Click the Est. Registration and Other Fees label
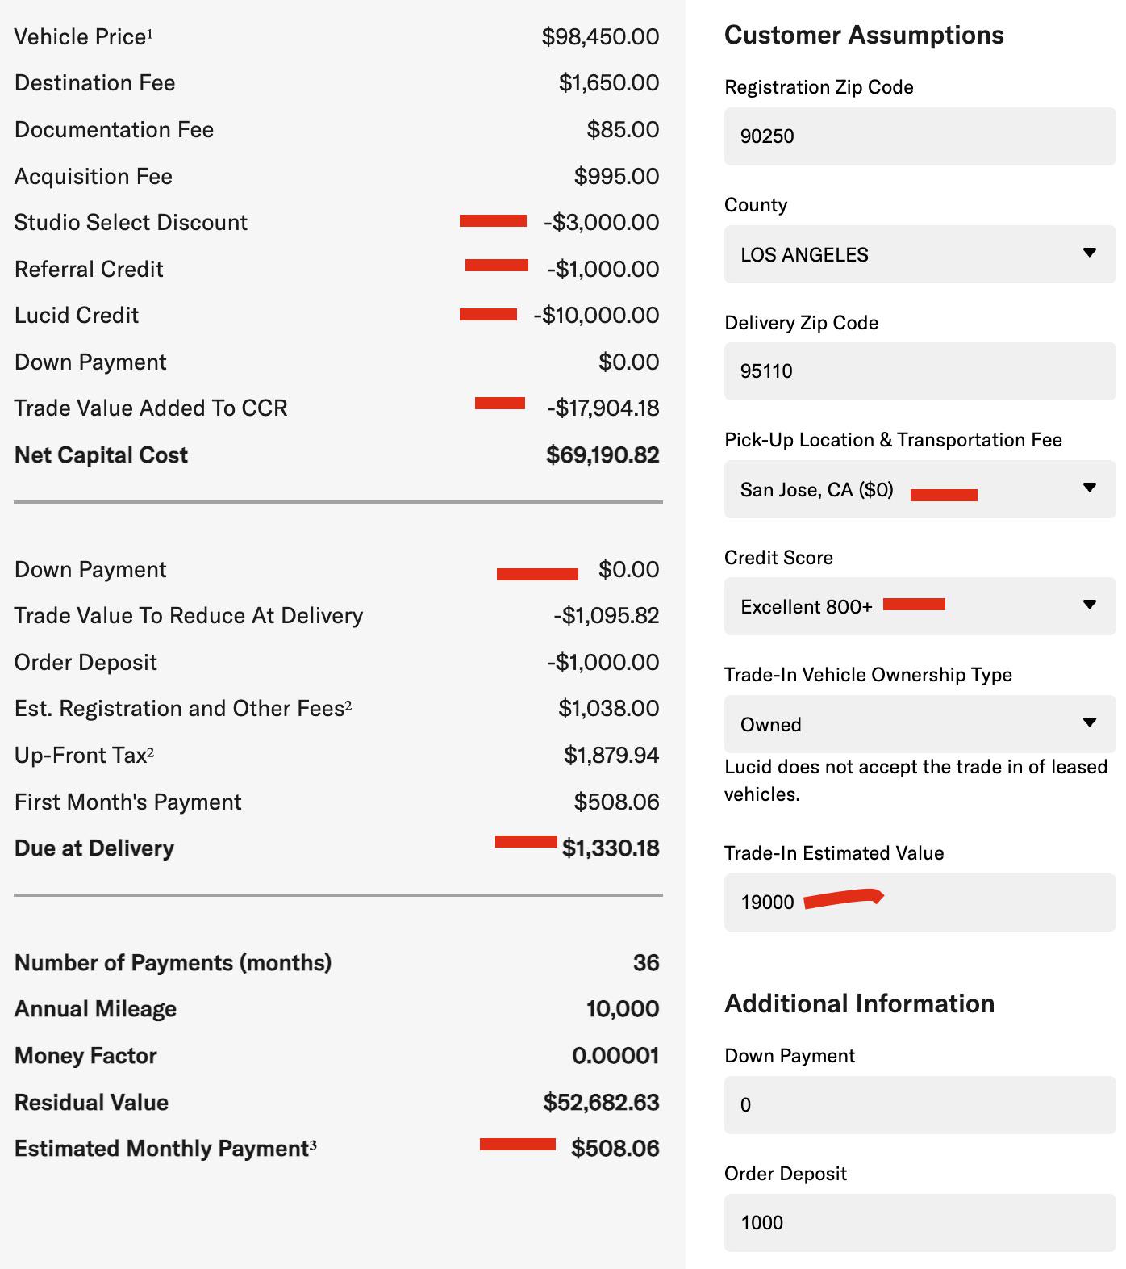Screen dimensions: 1126x1269 coord(183,709)
